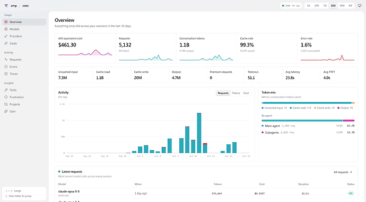Switch the time range to 24h

[x=317, y=6]
